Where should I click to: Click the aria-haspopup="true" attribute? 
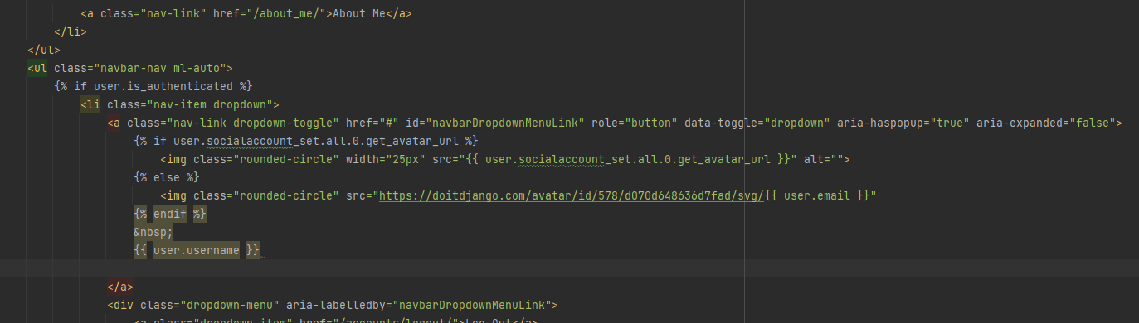(903, 123)
